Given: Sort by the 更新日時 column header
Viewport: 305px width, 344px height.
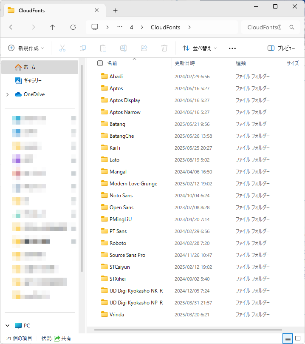Looking at the screenshot, I should (185, 63).
